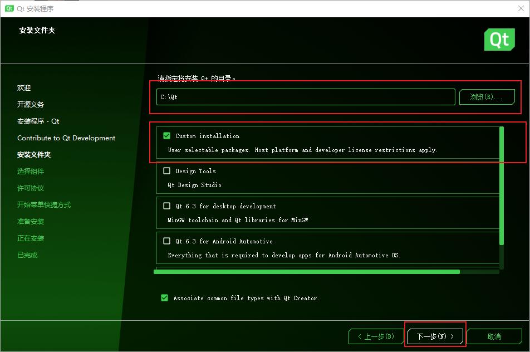The image size is (530, 352).
Task: Click the Contribute to Qt Development step
Action: 66,138
